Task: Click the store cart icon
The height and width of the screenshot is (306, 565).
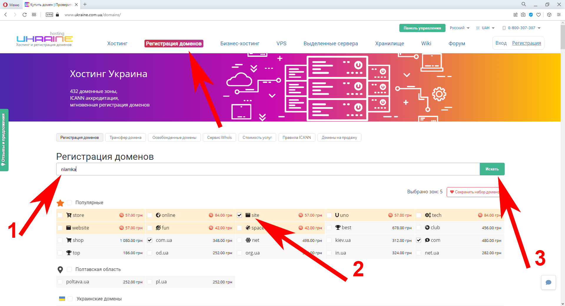Action: (x=69, y=215)
